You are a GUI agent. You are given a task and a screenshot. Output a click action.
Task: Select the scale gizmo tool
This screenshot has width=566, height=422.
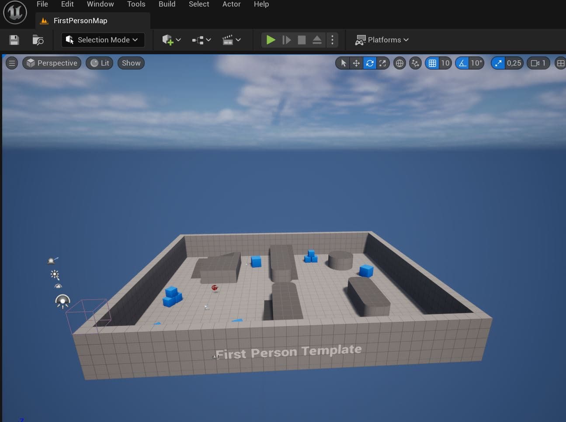tap(383, 63)
